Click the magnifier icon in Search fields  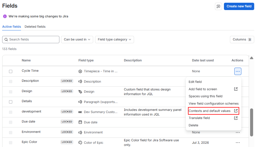(x=6, y=40)
